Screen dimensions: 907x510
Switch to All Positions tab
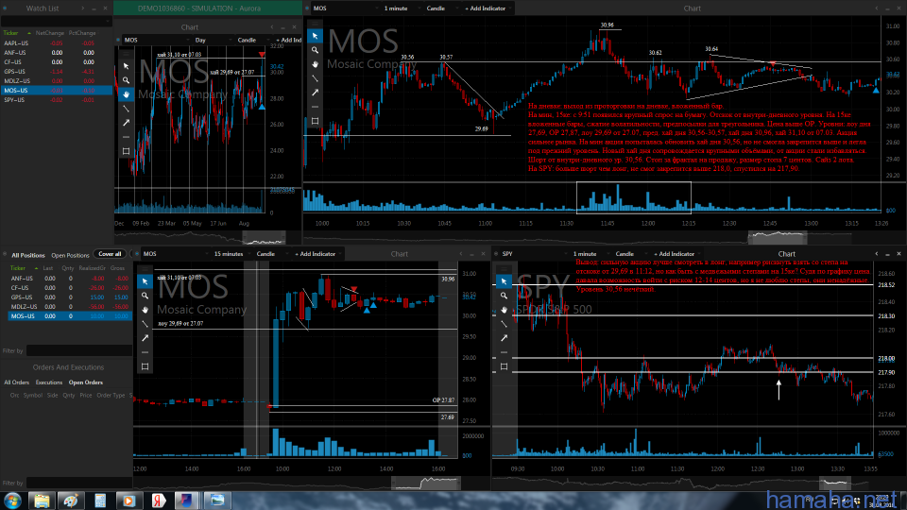click(27, 255)
